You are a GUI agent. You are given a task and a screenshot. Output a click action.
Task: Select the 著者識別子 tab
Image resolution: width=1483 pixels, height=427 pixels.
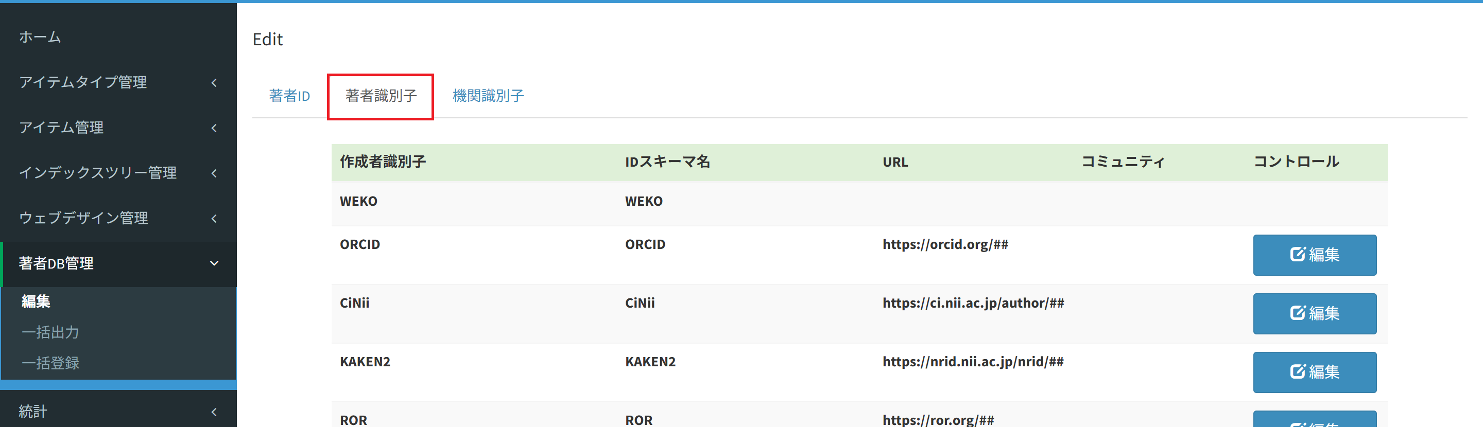point(381,96)
